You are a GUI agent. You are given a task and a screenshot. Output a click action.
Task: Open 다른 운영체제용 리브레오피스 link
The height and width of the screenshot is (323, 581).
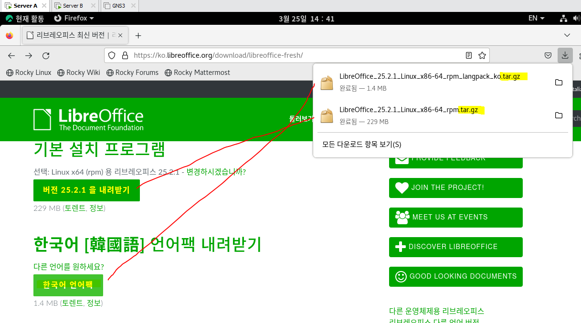tap(436, 311)
